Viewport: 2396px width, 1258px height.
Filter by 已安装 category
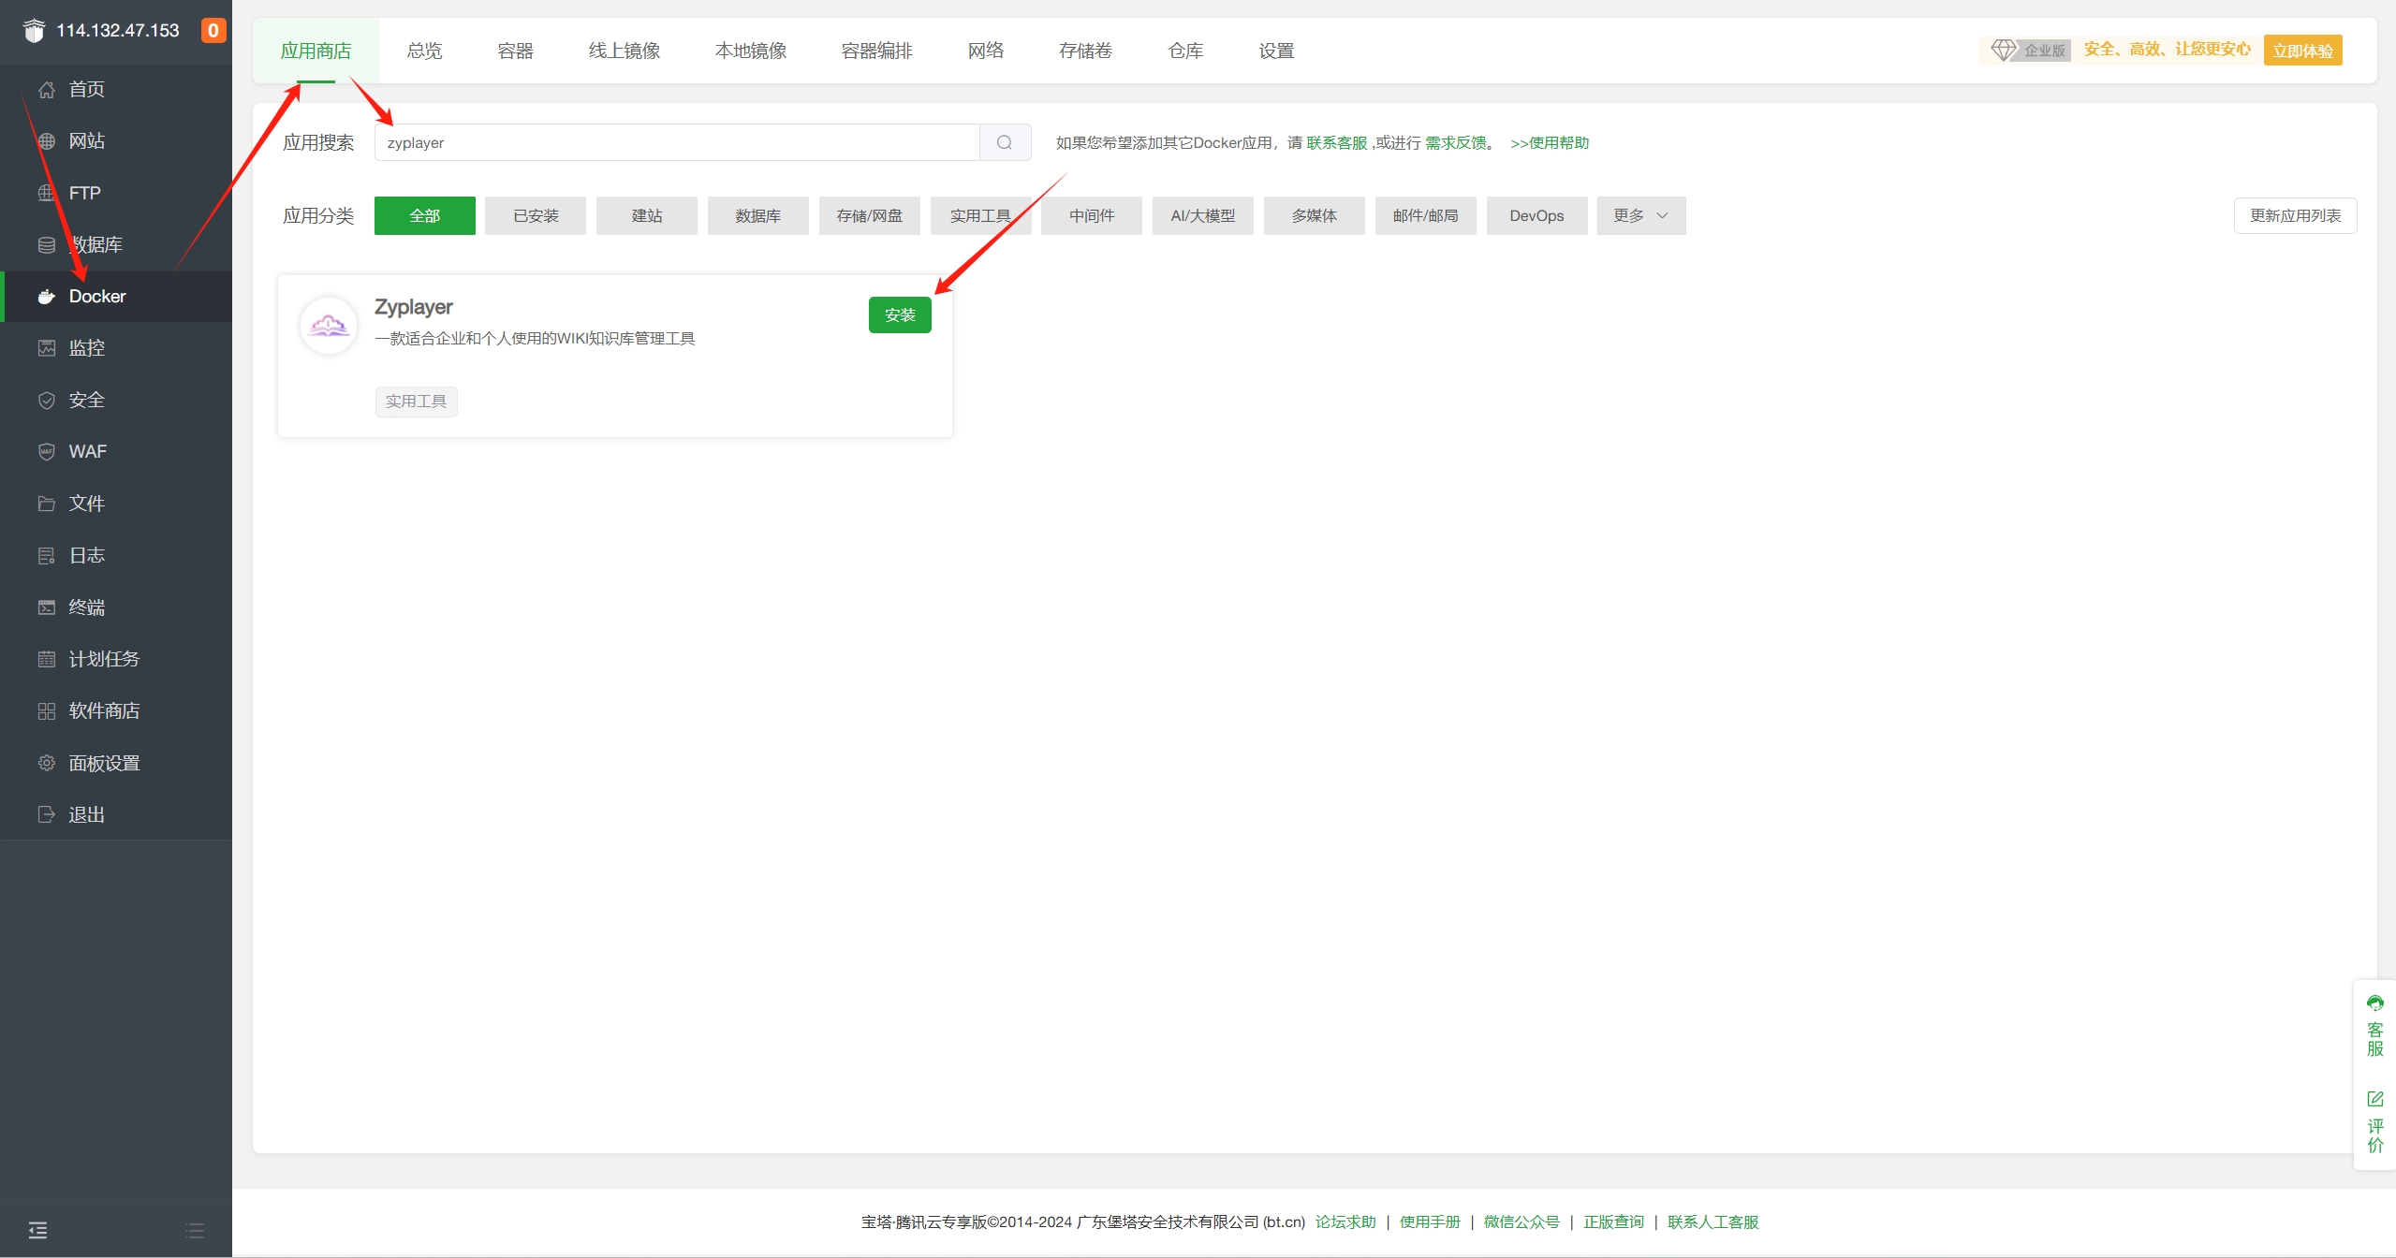point(536,215)
